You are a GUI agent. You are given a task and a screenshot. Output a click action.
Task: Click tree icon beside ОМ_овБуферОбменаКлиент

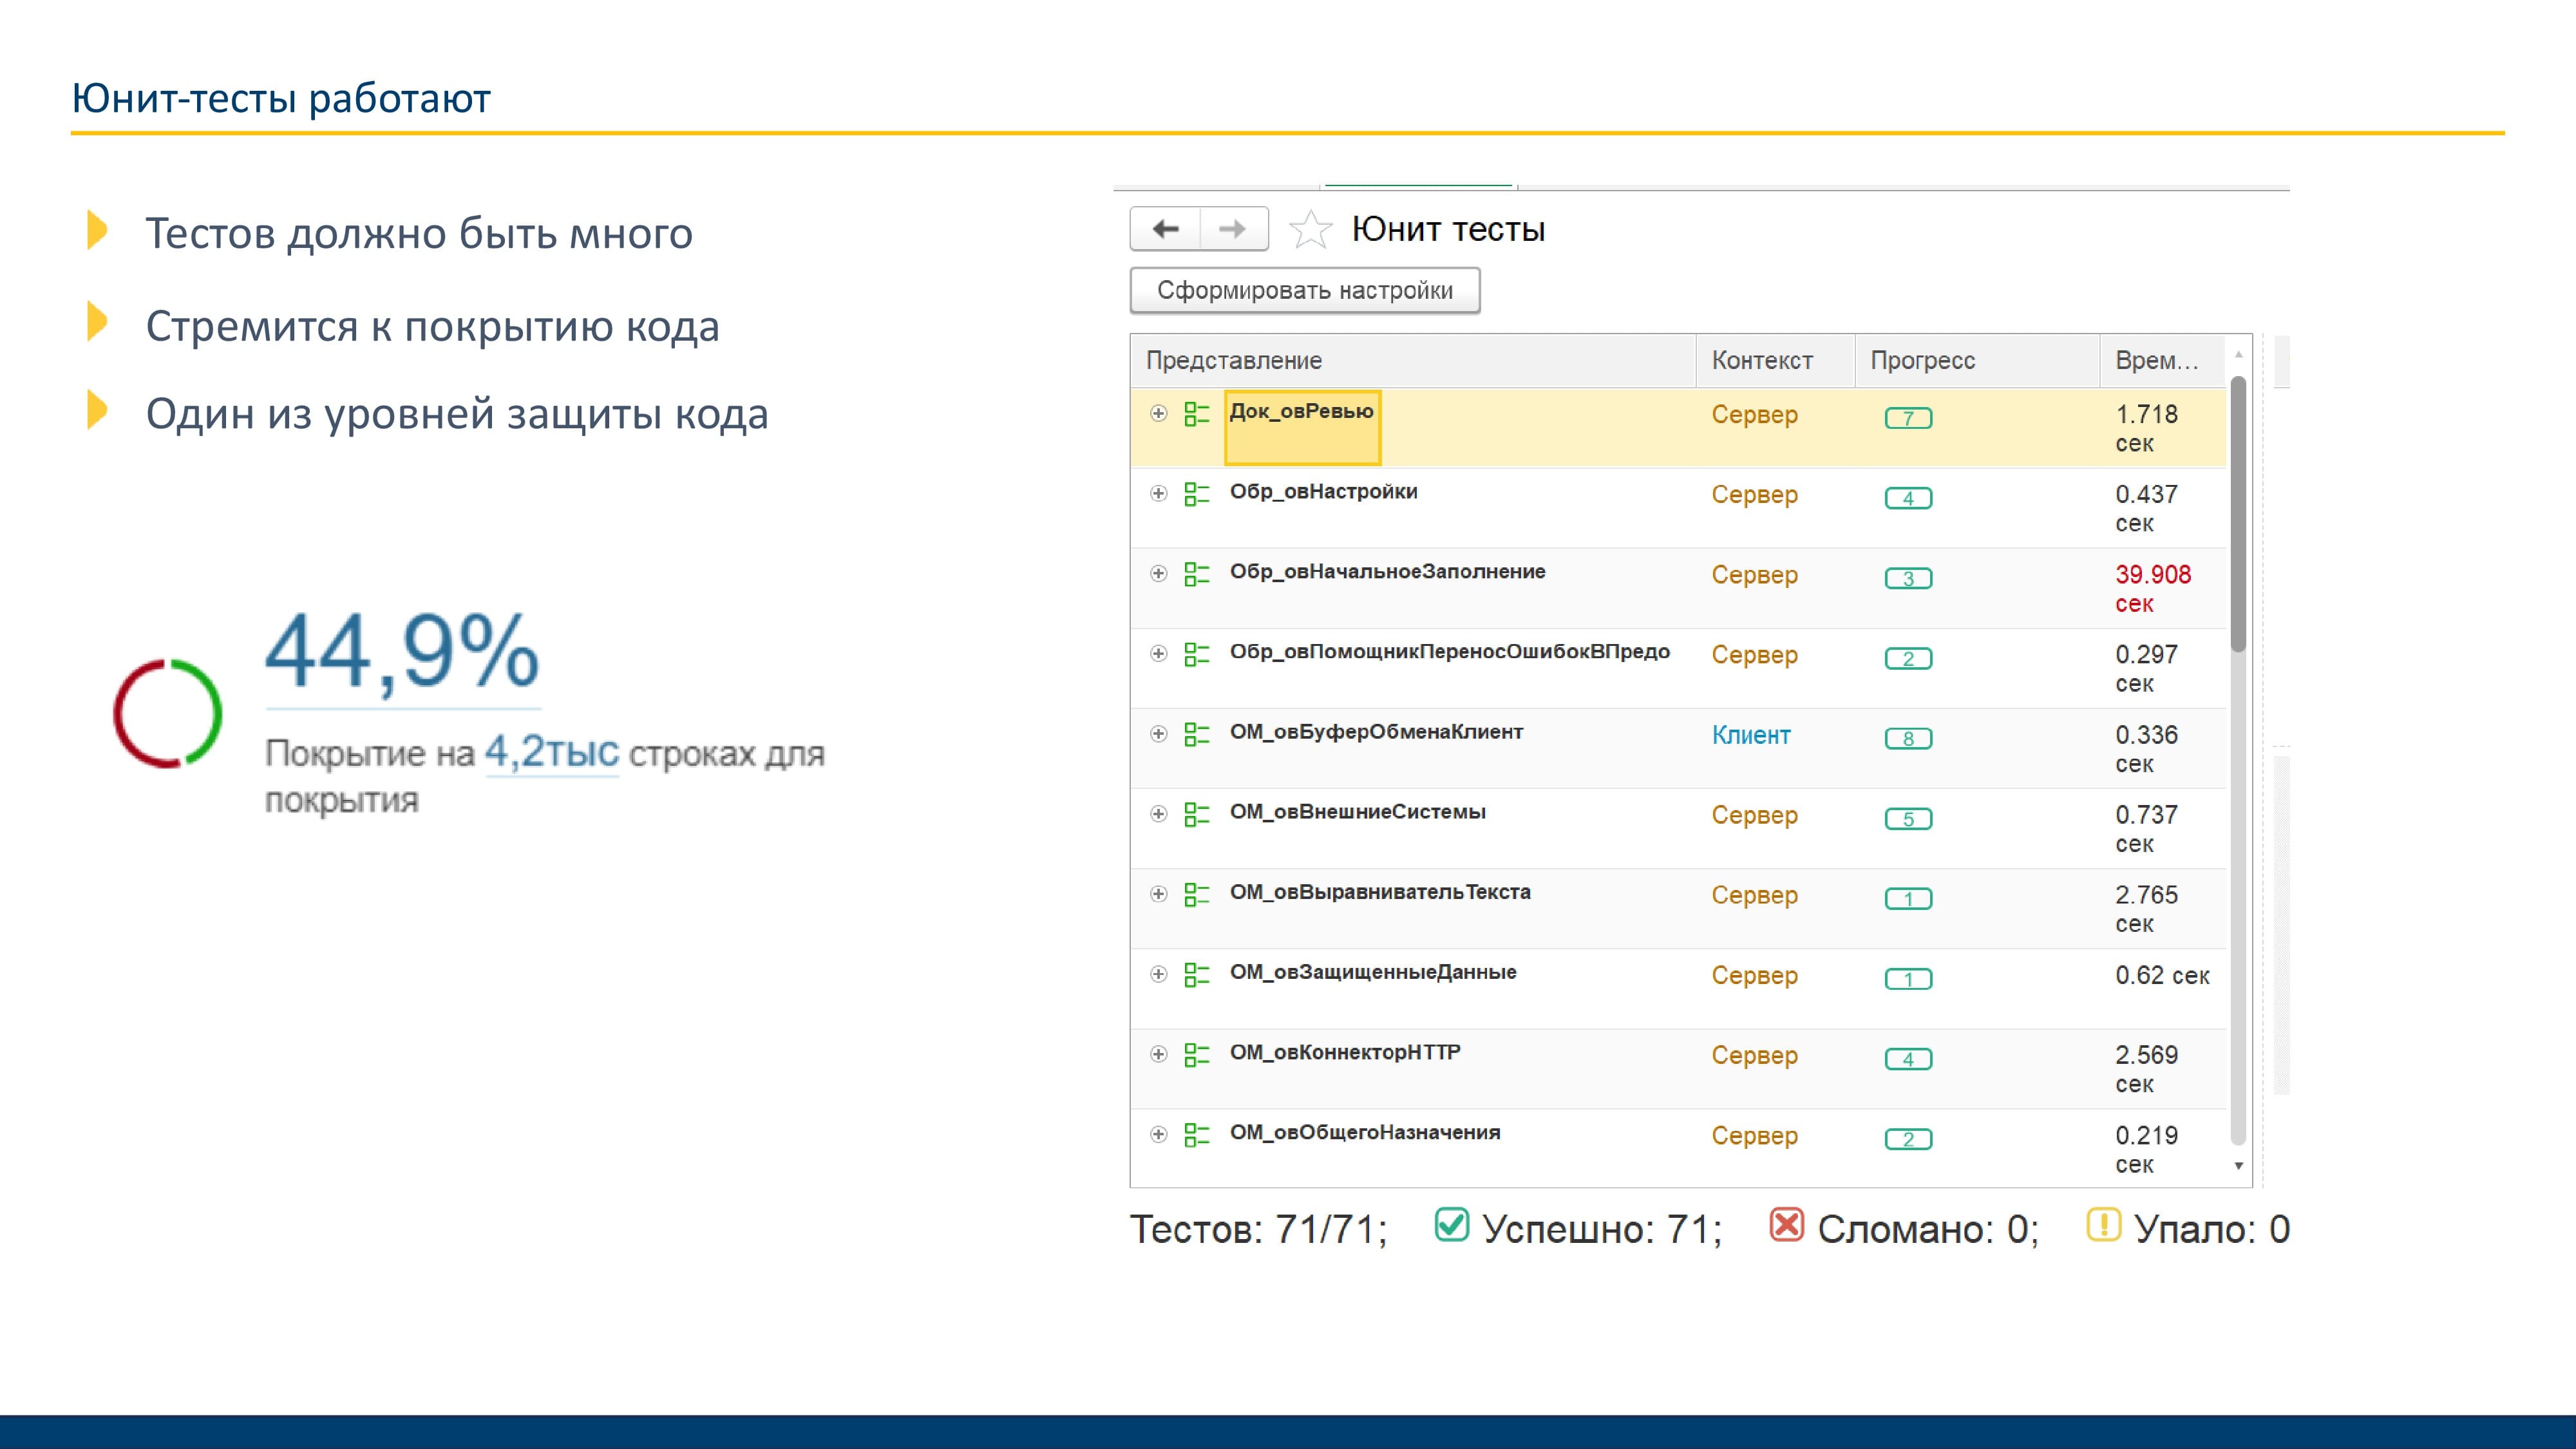[1196, 735]
